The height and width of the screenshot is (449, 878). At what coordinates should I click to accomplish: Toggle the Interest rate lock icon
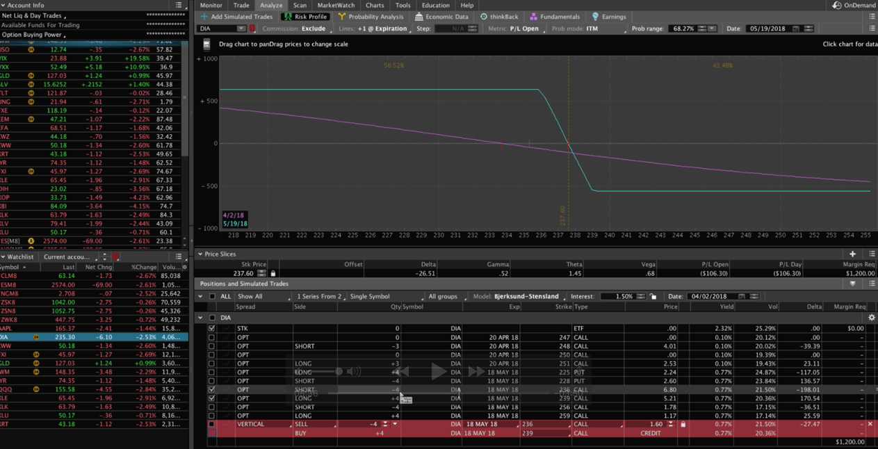pos(653,297)
